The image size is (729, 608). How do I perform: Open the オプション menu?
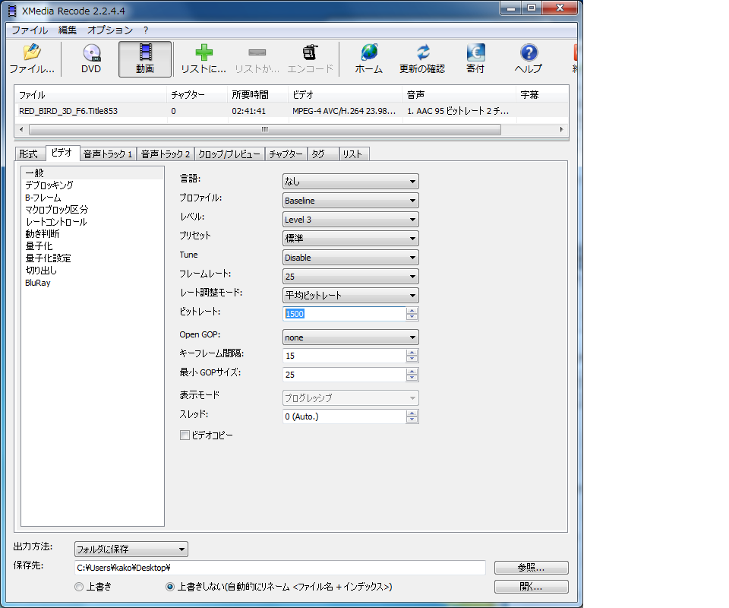110,30
